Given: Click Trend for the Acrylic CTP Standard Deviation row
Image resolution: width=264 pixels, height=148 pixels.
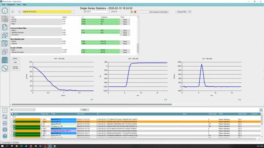Looking at the screenshot, I should [125, 52].
